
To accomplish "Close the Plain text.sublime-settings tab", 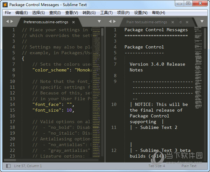I will [x=173, y=22].
